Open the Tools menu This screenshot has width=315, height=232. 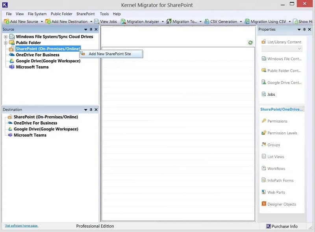coord(104,14)
